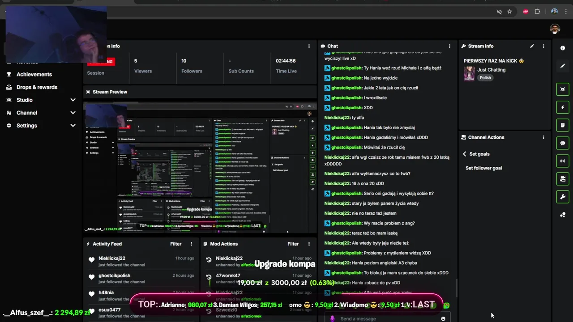Open the ABP extension icon

click(x=526, y=12)
